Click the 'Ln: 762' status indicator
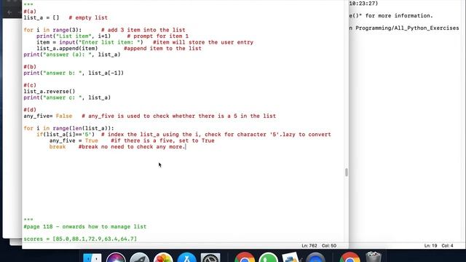The height and width of the screenshot is (262, 466). [309, 246]
